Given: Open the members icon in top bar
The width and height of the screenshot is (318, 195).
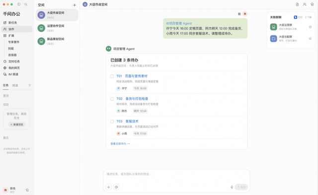Looking at the screenshot, I should (x=305, y=4).
